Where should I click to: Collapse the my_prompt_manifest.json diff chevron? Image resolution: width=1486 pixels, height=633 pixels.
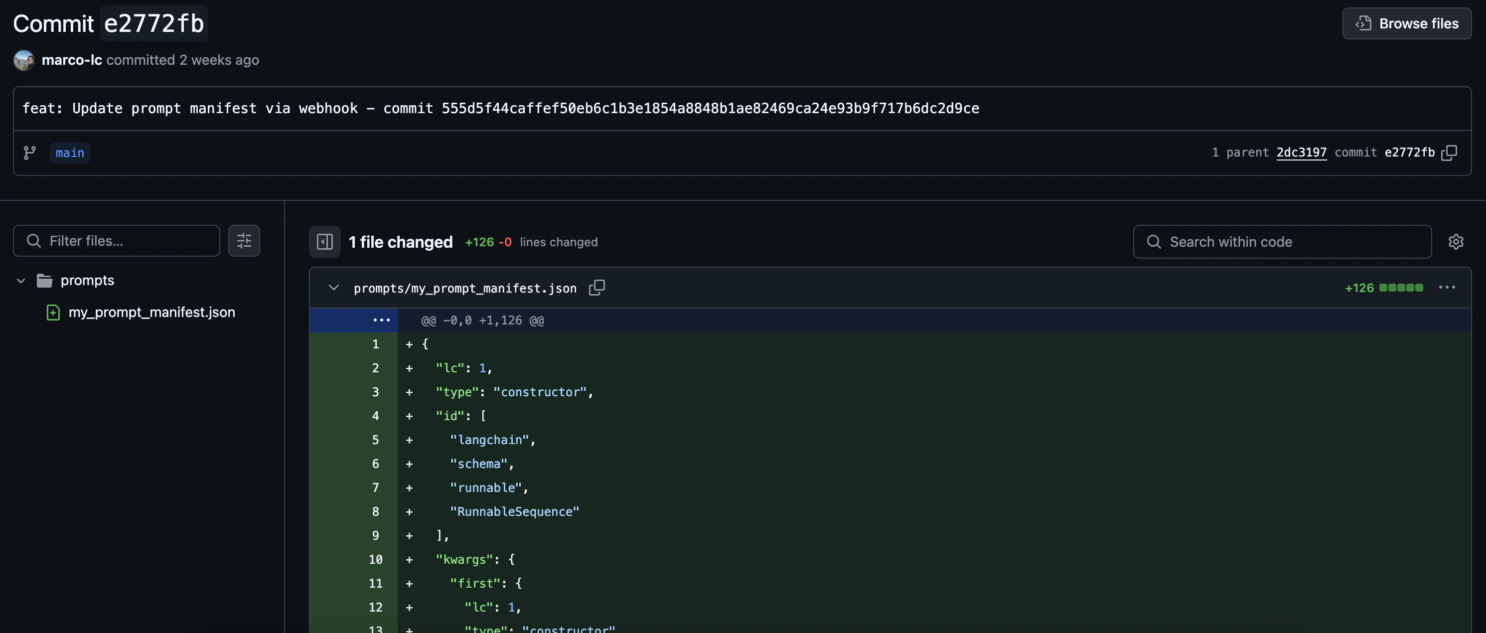pyautogui.click(x=333, y=288)
